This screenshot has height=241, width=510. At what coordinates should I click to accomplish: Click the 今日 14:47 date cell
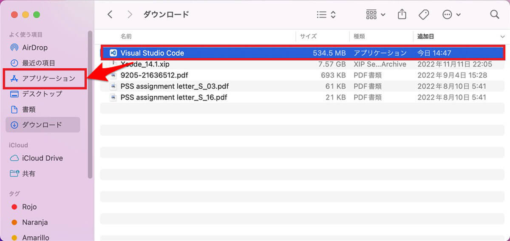click(x=434, y=53)
